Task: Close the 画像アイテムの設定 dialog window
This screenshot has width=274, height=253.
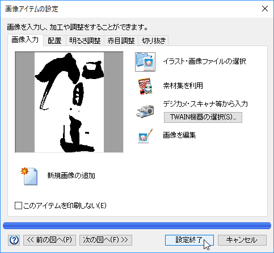Action: tap(265, 9)
